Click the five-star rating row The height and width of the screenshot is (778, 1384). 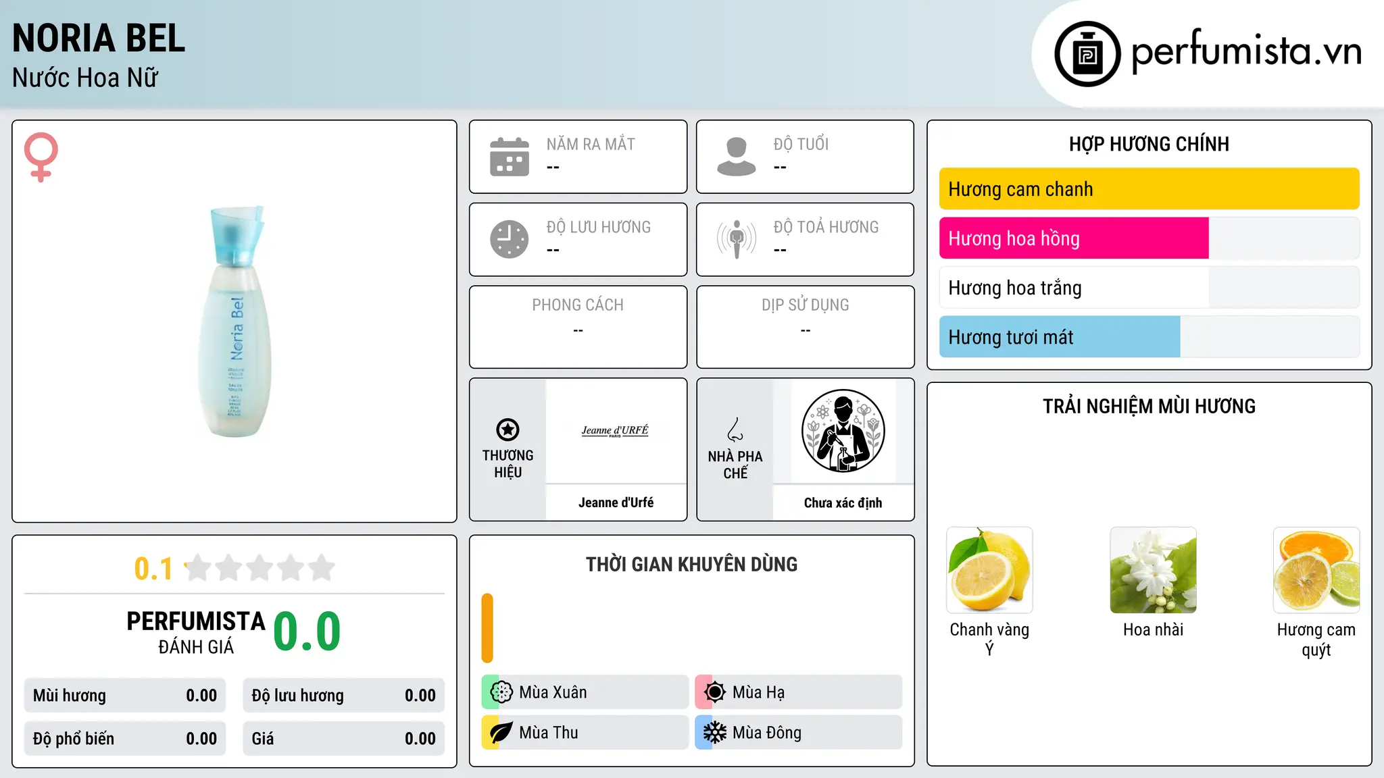tap(260, 568)
